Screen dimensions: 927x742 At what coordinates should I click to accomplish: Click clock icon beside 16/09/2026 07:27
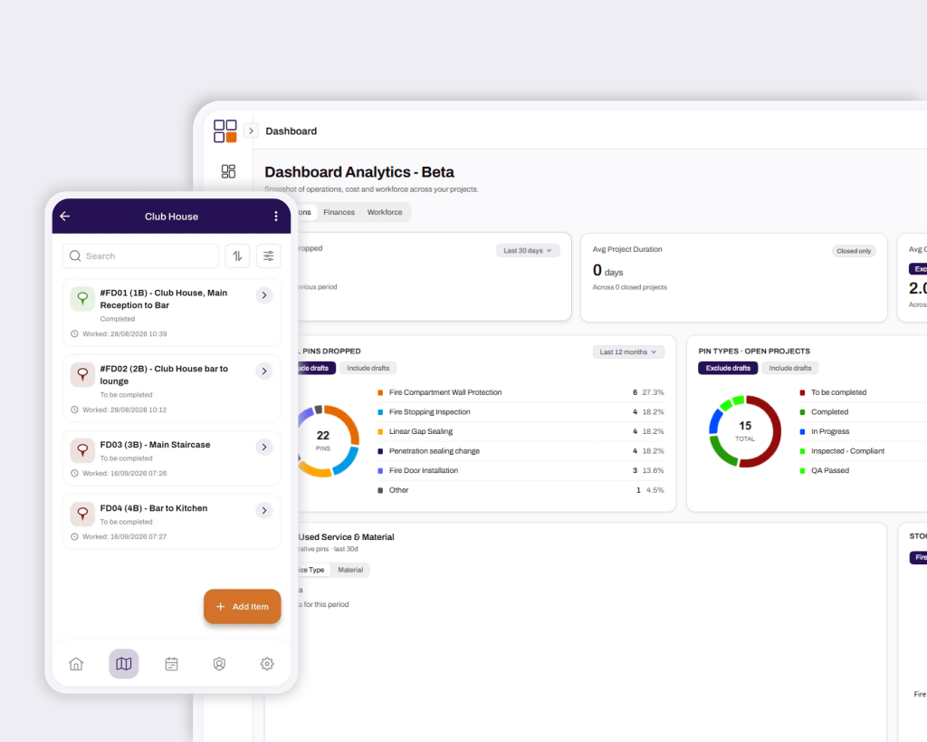click(x=74, y=536)
